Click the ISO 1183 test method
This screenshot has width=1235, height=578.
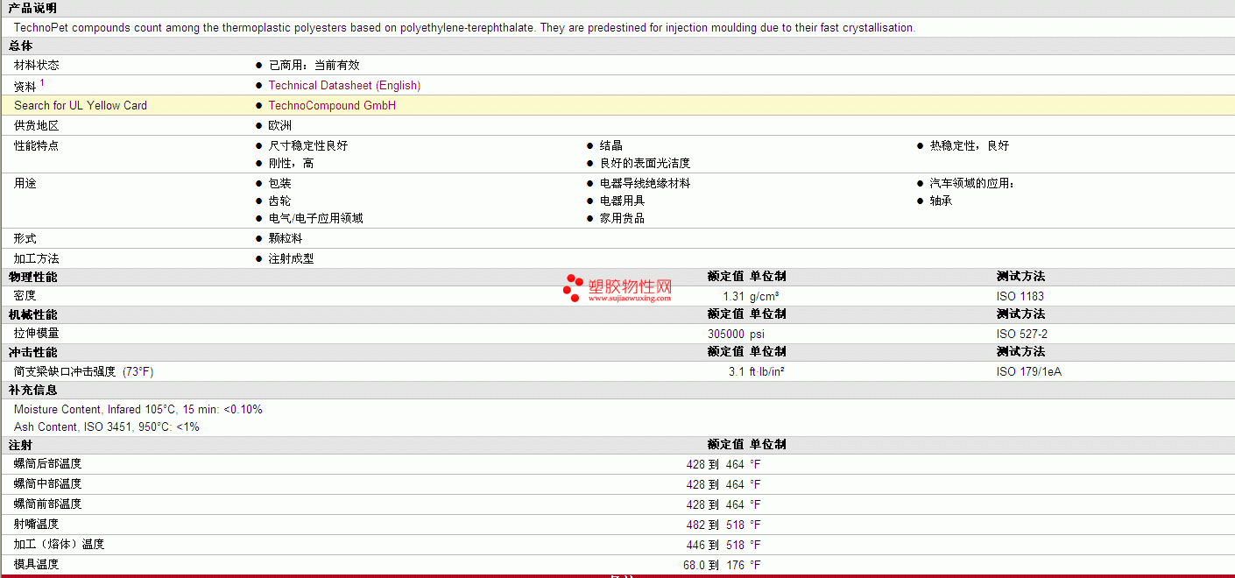click(1020, 297)
